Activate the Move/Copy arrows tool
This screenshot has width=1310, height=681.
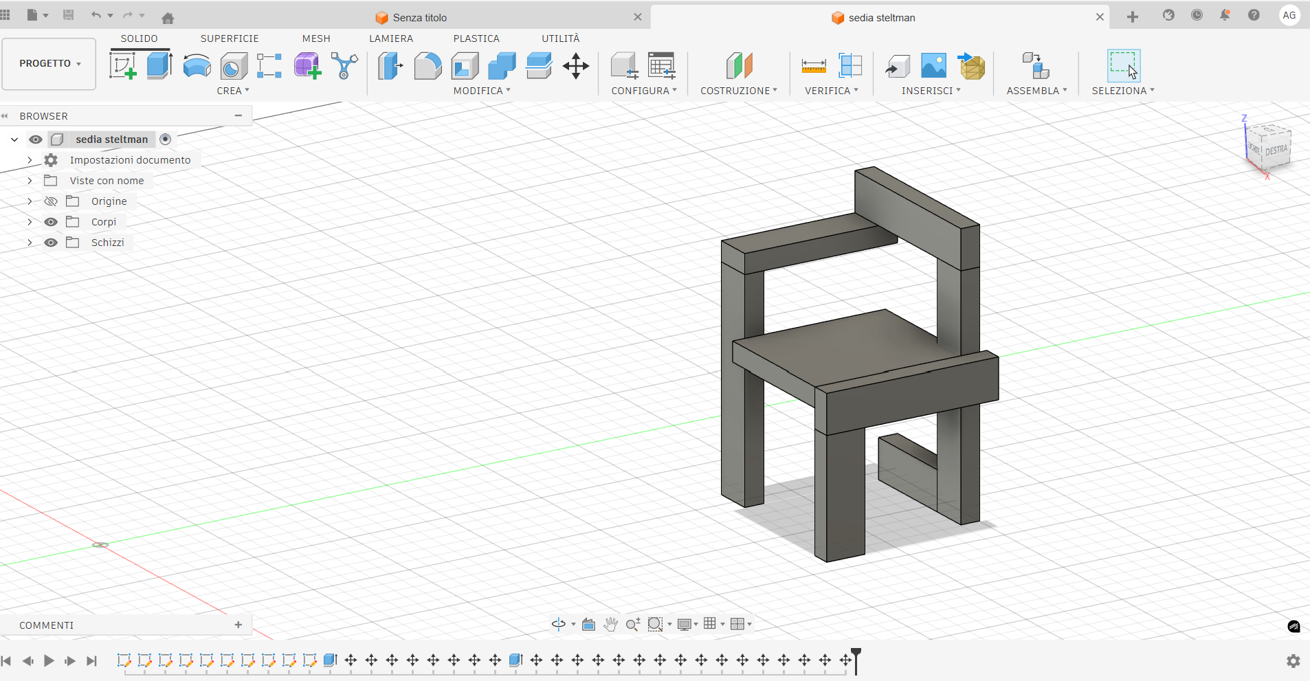[575, 66]
